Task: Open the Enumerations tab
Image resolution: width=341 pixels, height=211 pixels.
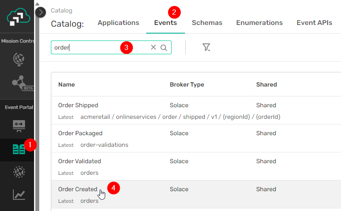Action: point(260,23)
